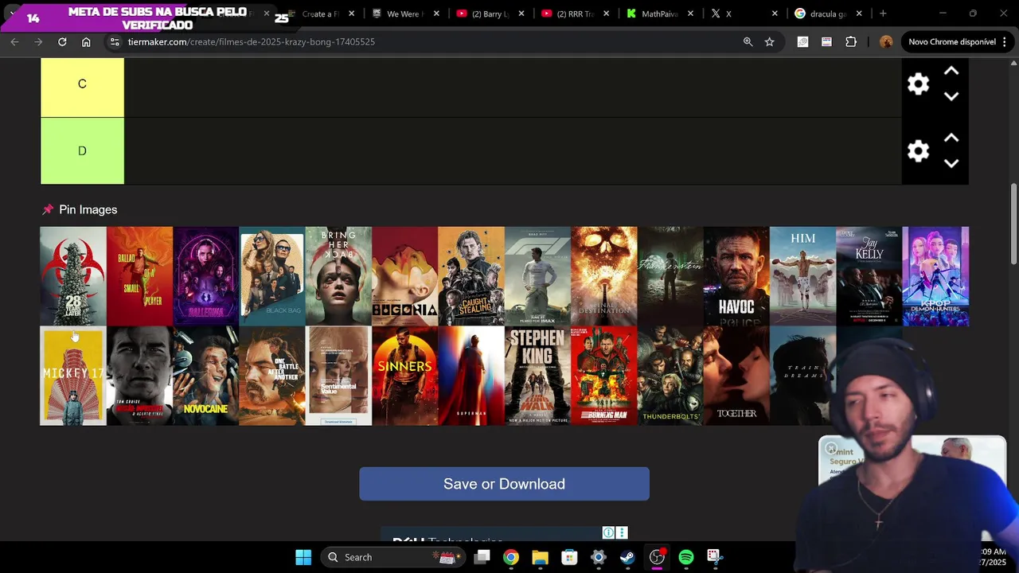Select the Stephen King Long Walk poster
This screenshot has height=573, width=1019.
[x=537, y=376]
